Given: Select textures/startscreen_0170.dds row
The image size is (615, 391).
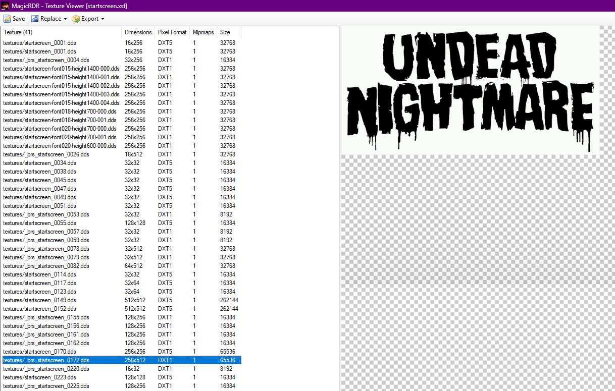Looking at the screenshot, I should (121, 351).
